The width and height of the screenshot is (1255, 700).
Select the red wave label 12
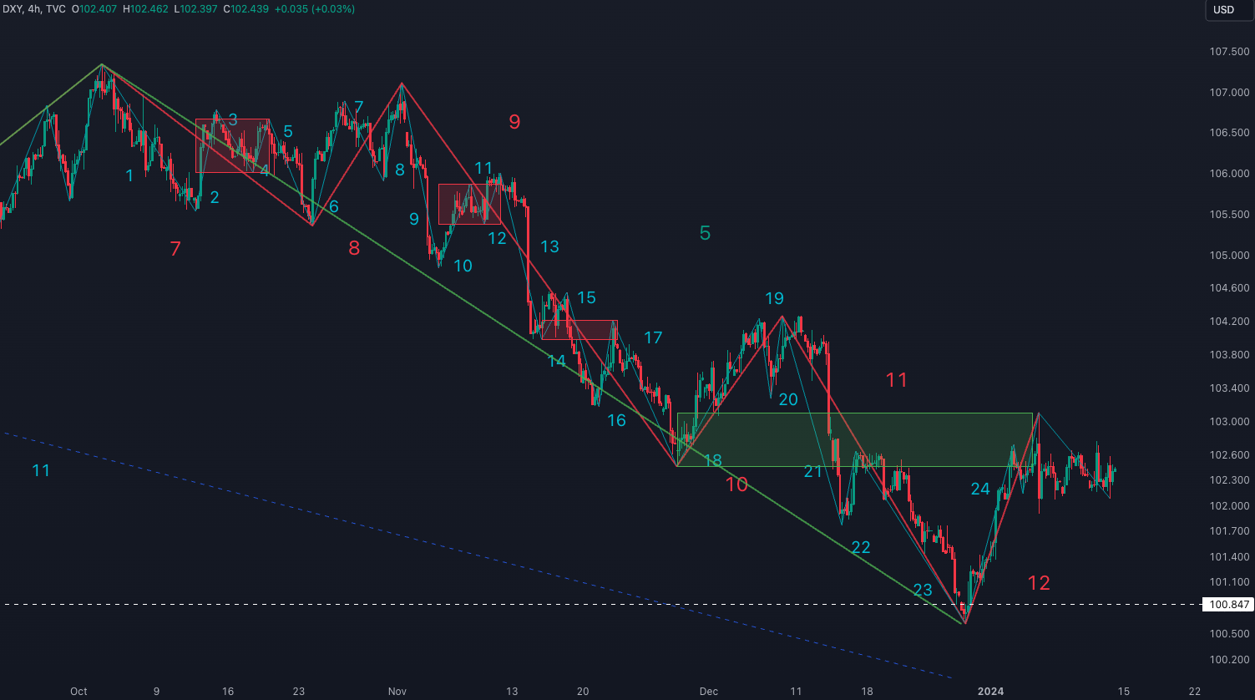click(1039, 583)
